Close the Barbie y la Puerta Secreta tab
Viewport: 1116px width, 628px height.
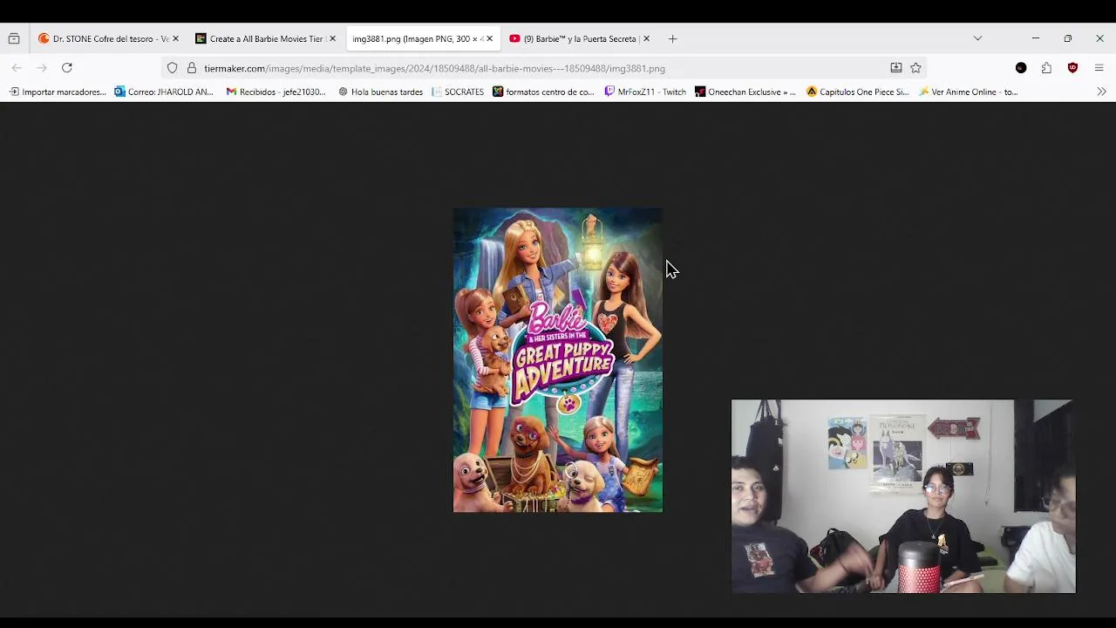tap(646, 38)
